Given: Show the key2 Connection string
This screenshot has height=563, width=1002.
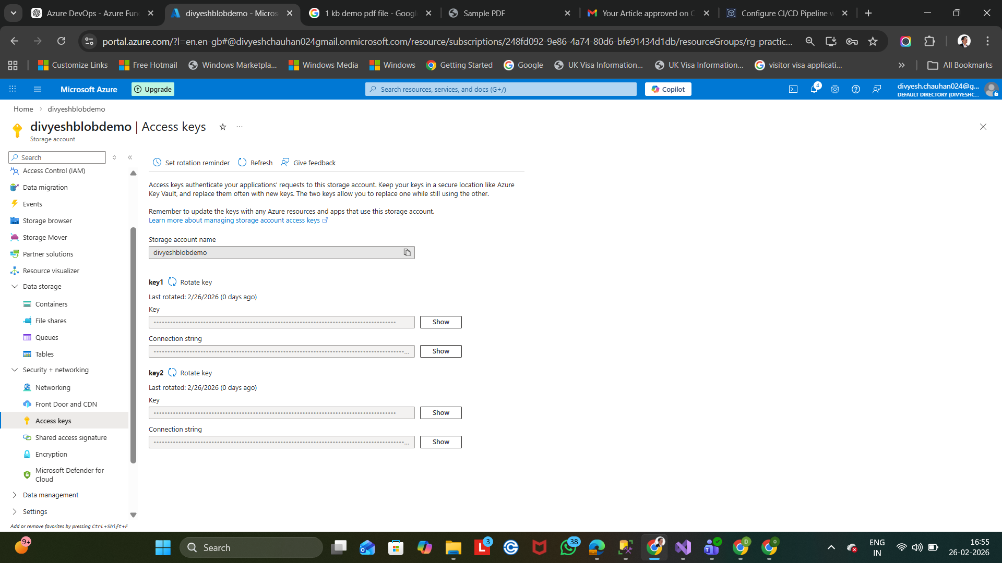Looking at the screenshot, I should 440,442.
